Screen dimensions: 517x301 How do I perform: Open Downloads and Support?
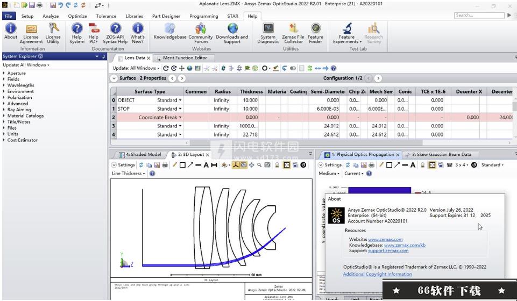[232, 33]
